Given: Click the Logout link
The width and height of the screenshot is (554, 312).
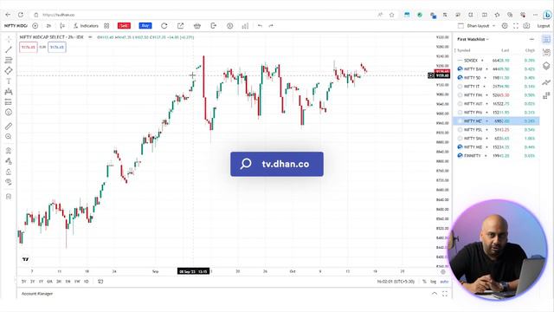Looking at the screenshot, I should tap(544, 26).
